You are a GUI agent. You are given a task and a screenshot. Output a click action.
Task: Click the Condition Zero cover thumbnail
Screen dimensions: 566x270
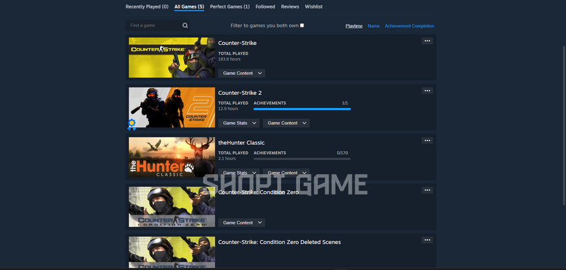(172, 207)
